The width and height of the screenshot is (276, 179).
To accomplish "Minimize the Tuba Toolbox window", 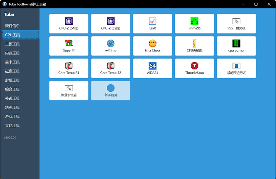I will 243,4.
